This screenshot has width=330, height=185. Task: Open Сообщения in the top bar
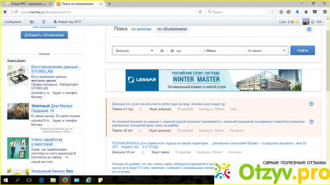point(13,22)
